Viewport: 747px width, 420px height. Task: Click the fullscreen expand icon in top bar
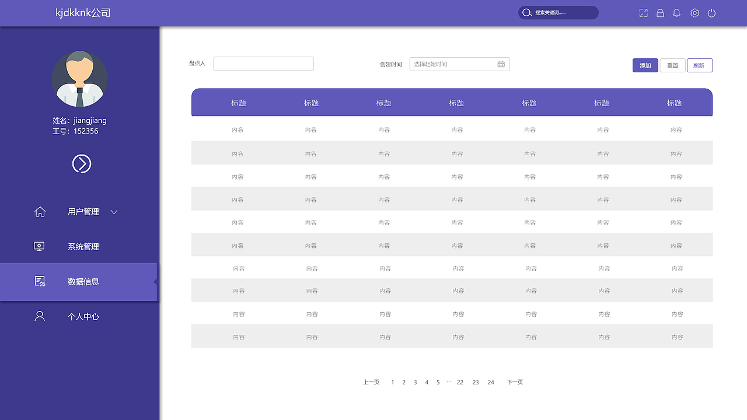[643, 13]
